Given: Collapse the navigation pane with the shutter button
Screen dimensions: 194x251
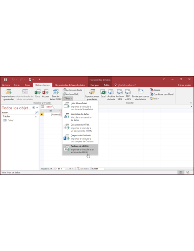Looking at the screenshot, I should point(37,108).
